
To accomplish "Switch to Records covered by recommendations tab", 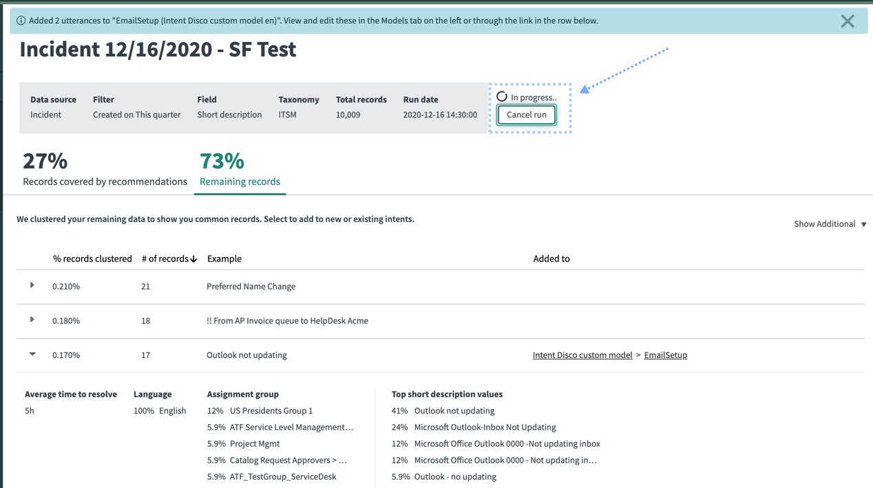I will [x=105, y=170].
